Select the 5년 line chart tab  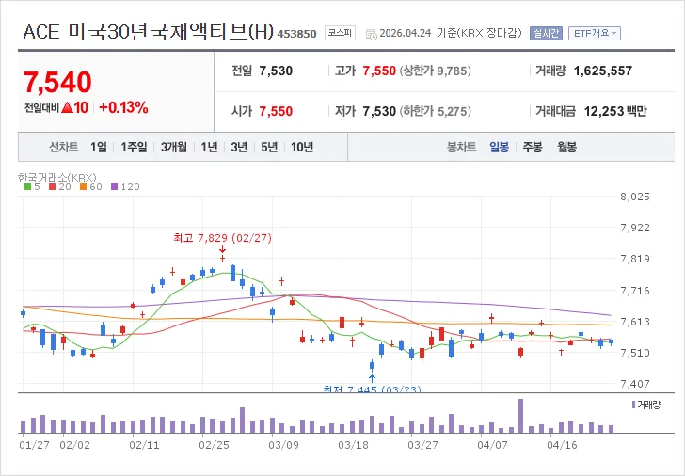tap(269, 147)
